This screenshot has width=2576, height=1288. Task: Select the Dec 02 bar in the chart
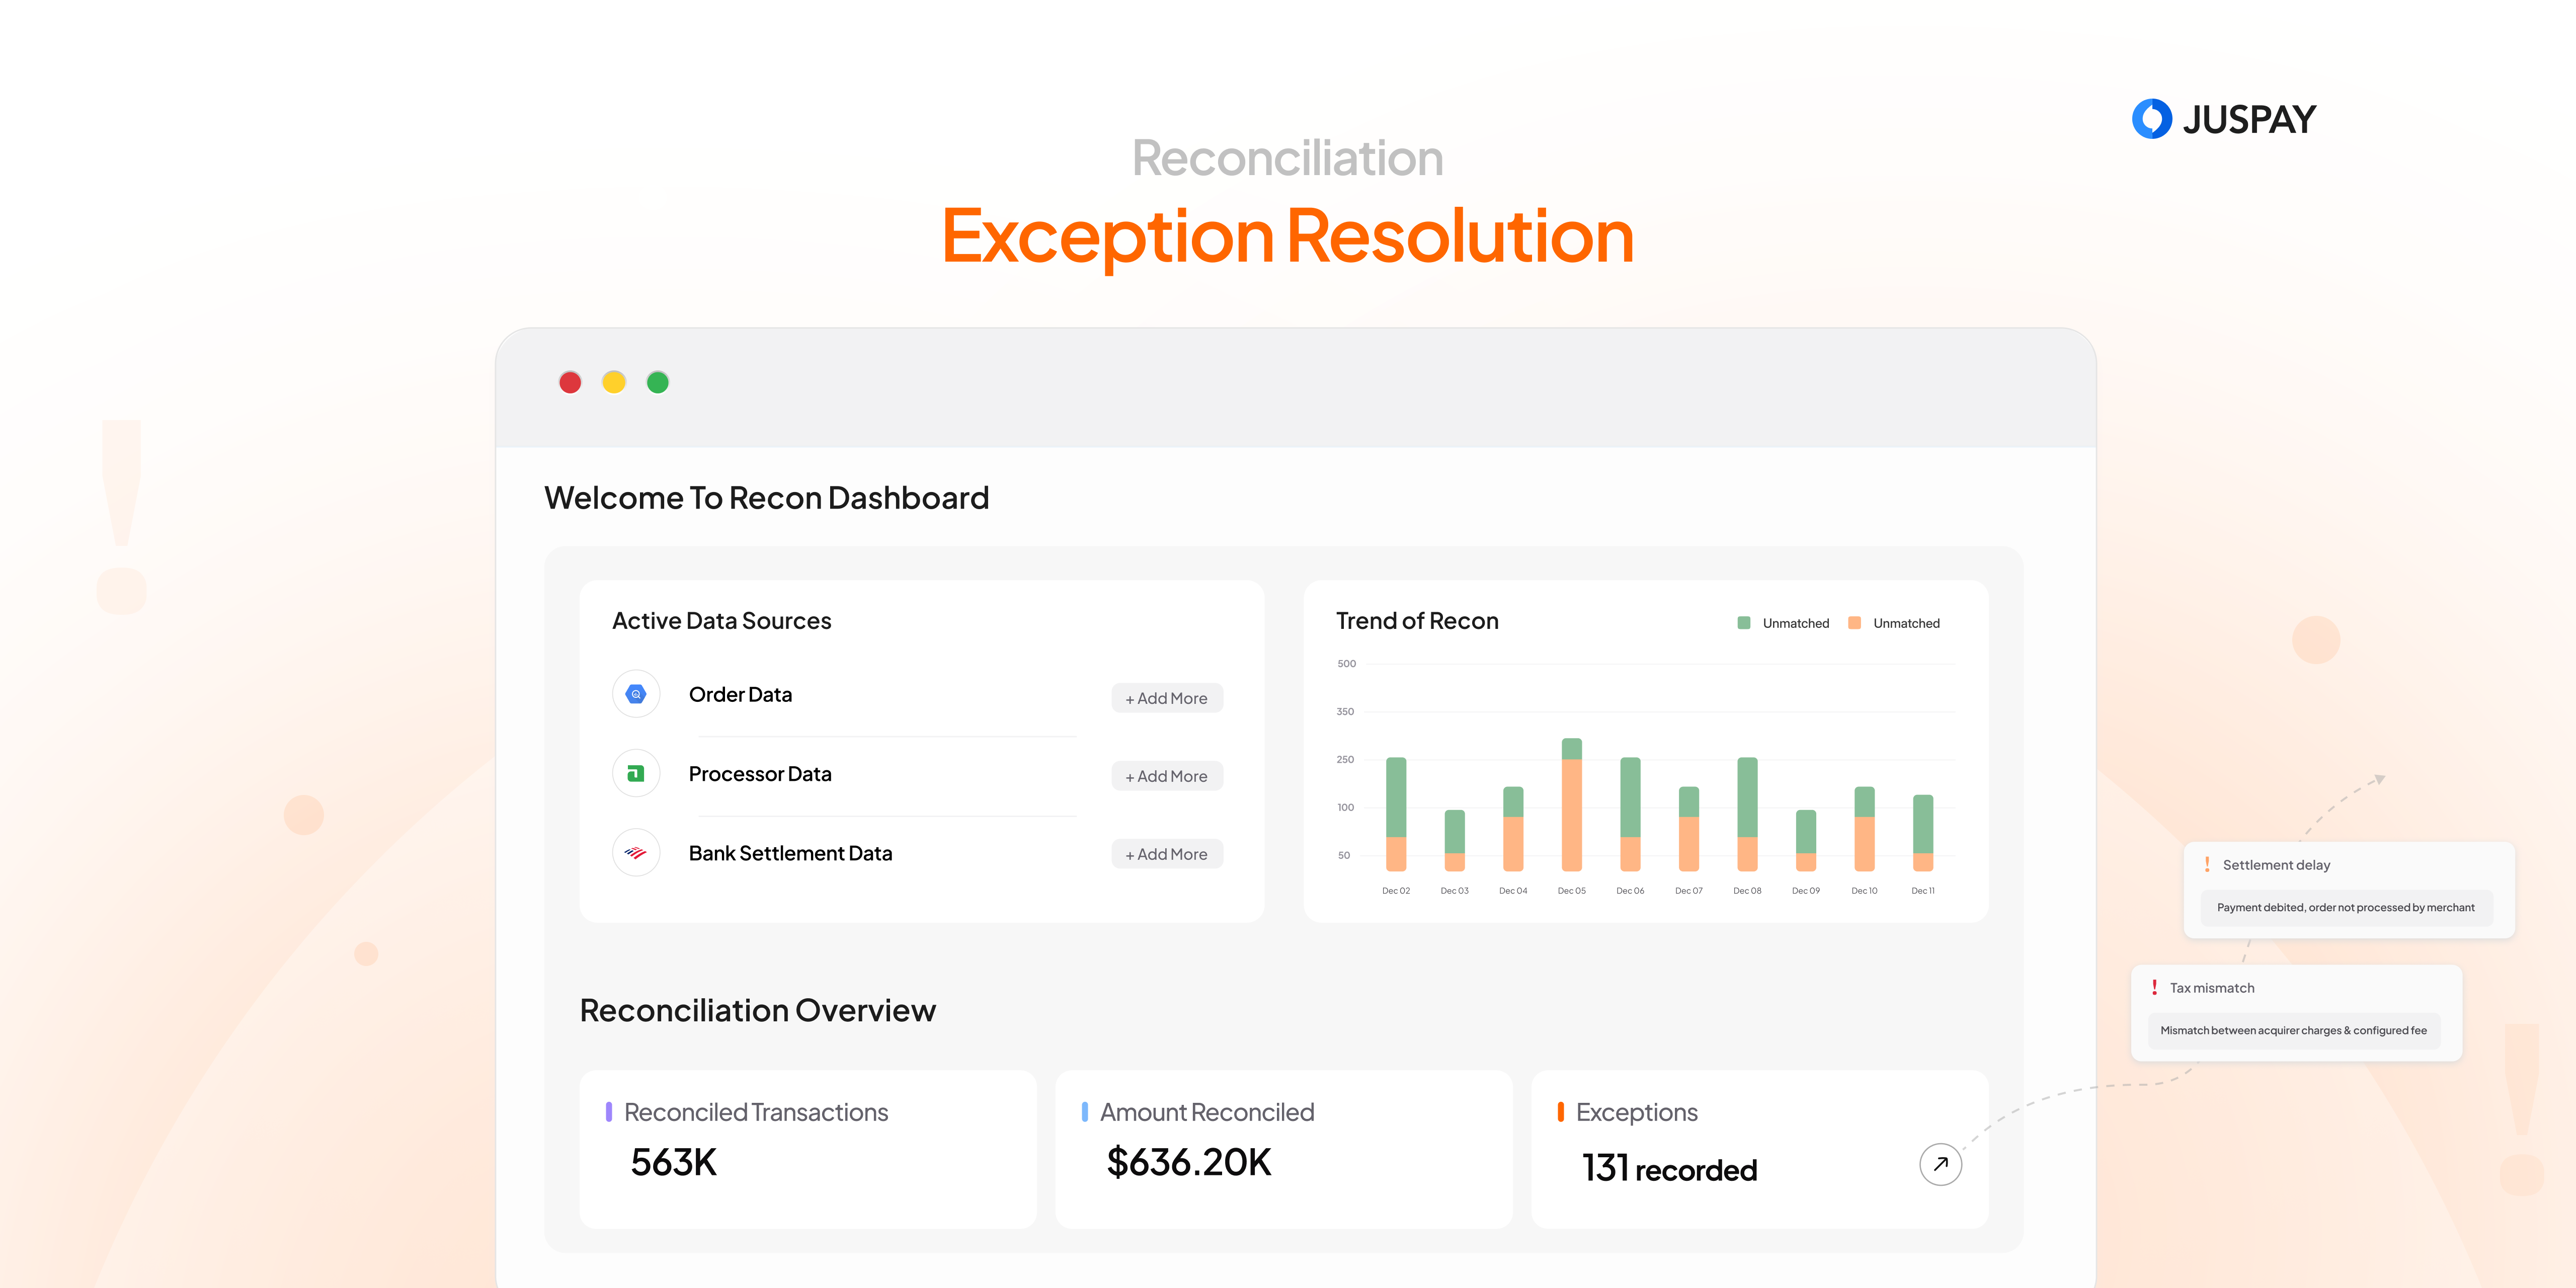pyautogui.click(x=1396, y=814)
